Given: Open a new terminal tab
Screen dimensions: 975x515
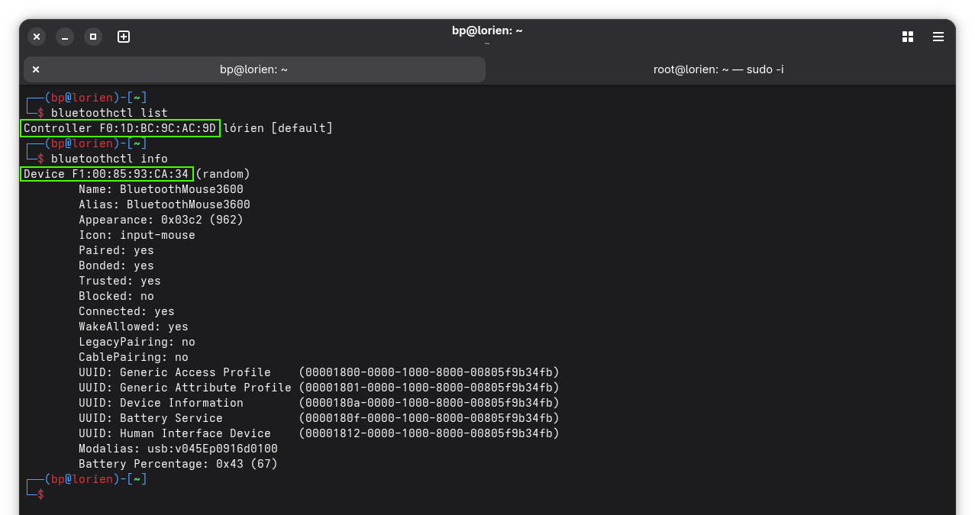Looking at the screenshot, I should tap(124, 37).
